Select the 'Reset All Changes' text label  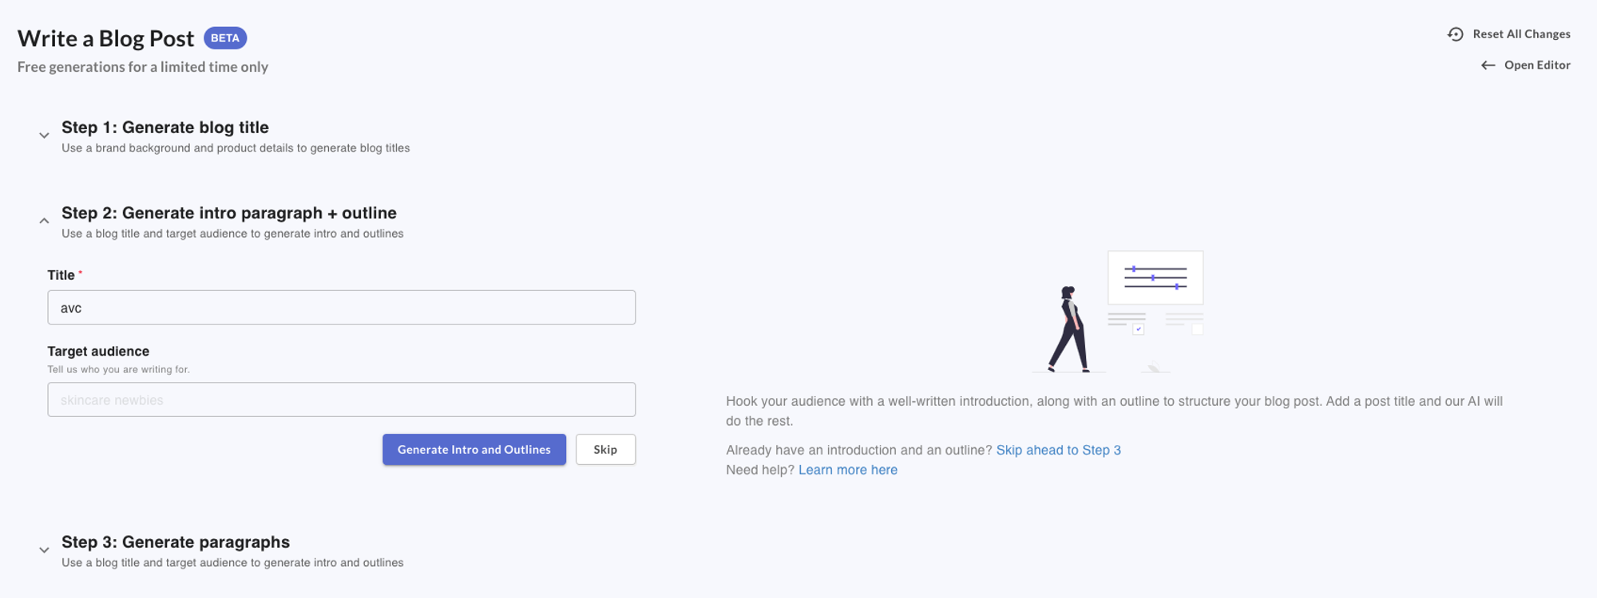pos(1521,34)
